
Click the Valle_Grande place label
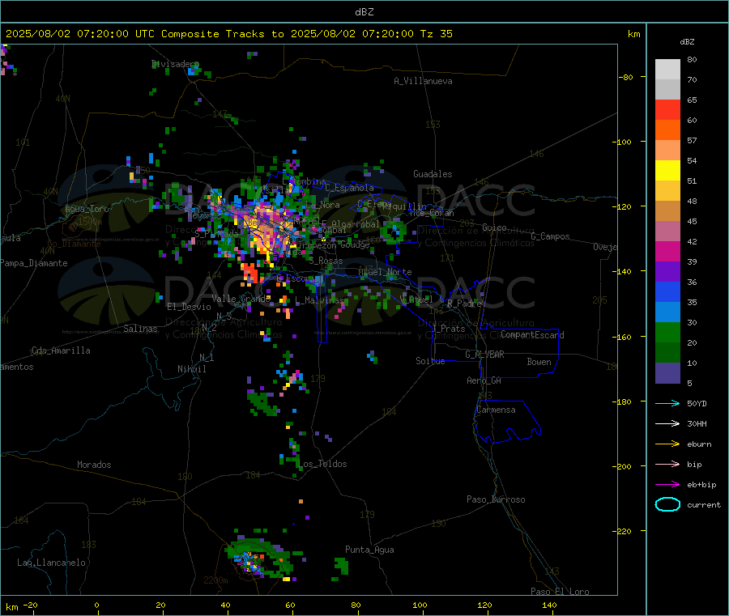click(241, 298)
